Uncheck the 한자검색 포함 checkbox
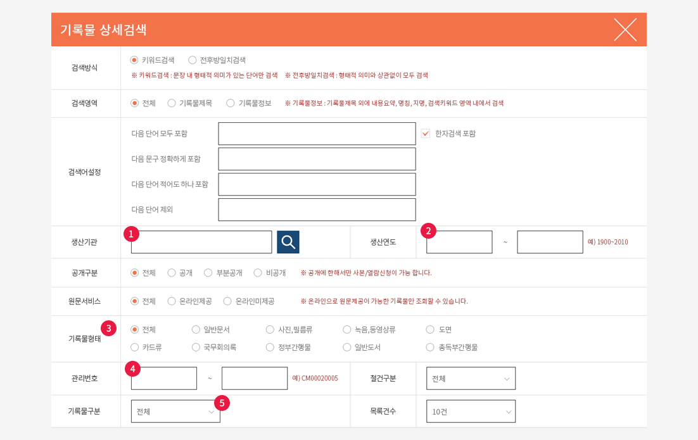The width and height of the screenshot is (698, 440). click(426, 134)
